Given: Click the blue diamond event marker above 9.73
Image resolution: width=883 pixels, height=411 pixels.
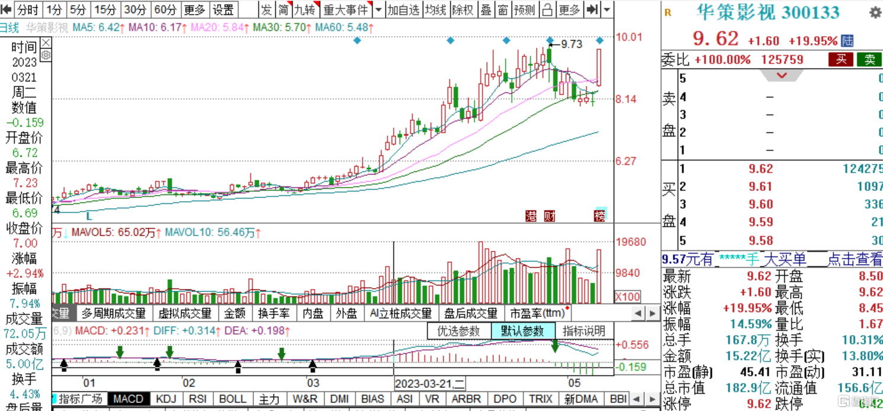Looking at the screenshot, I should tap(550, 40).
